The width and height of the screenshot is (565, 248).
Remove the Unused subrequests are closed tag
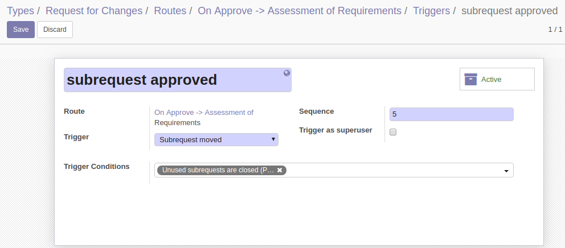click(x=280, y=170)
